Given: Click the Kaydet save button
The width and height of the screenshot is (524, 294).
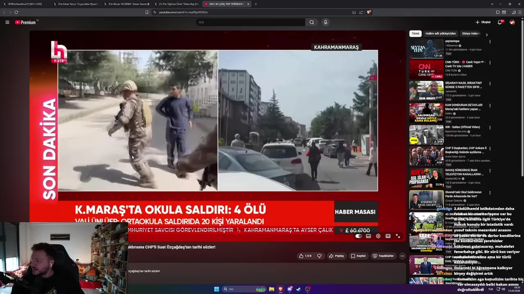Looking at the screenshot, I should 358,256.
